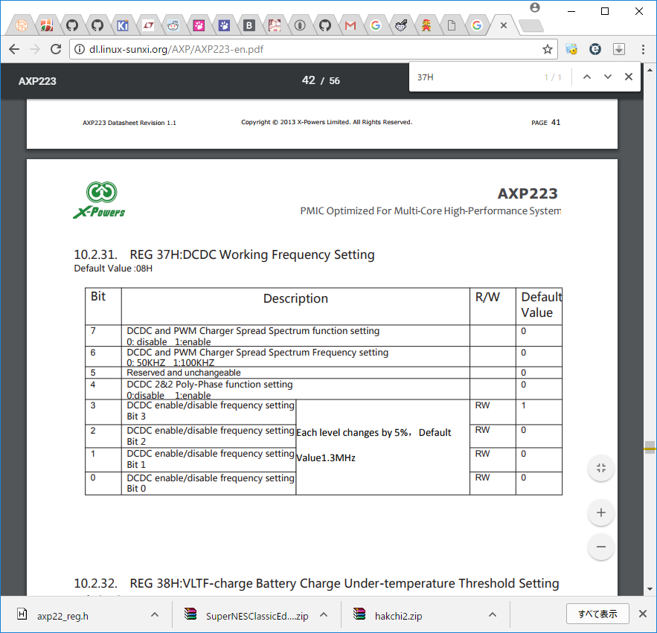Image resolution: width=657 pixels, height=633 pixels.
Task: Switch to the KiCad 'Ki' tab
Action: tap(122, 25)
